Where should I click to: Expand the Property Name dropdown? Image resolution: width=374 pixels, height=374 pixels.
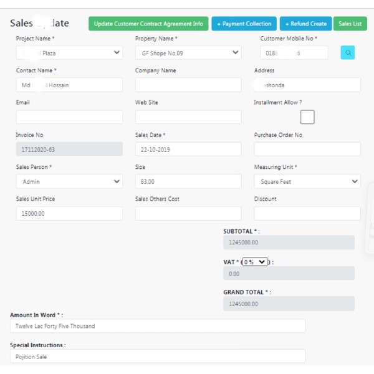coord(188,53)
